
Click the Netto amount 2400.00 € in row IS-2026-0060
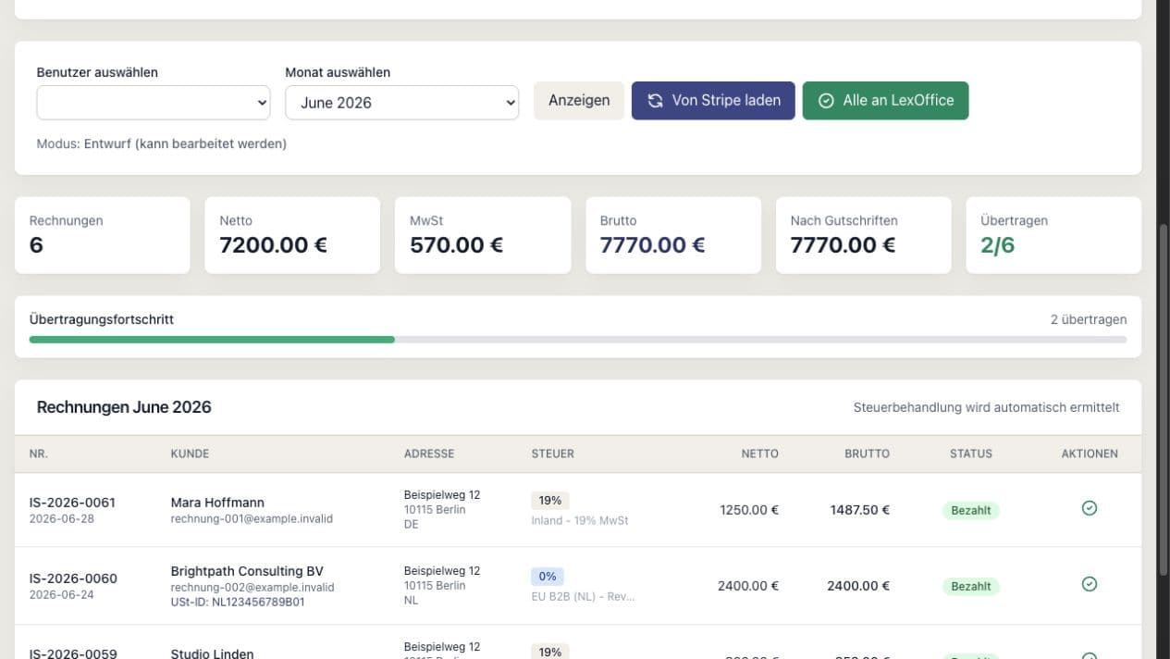(x=748, y=586)
